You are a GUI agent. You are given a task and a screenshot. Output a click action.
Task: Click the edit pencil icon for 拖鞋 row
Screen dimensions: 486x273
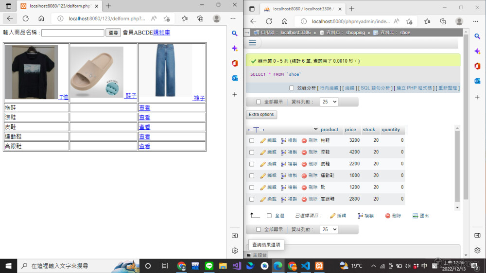[x=263, y=140]
